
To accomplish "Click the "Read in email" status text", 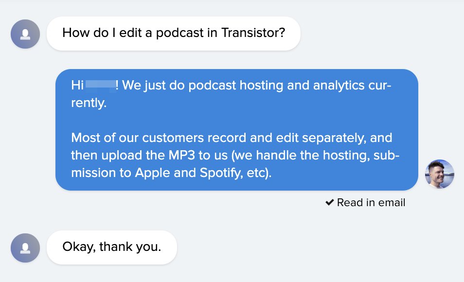I will (x=371, y=203).
